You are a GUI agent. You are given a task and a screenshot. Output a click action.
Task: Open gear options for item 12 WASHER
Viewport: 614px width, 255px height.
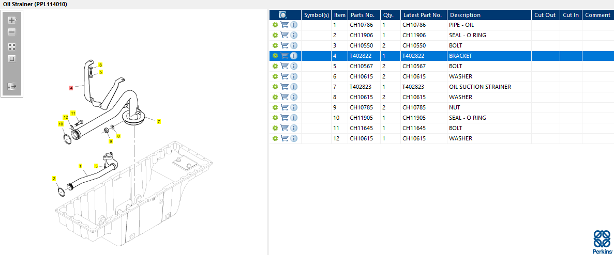(275, 138)
